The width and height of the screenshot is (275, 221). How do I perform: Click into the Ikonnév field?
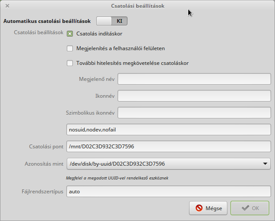[194, 96]
